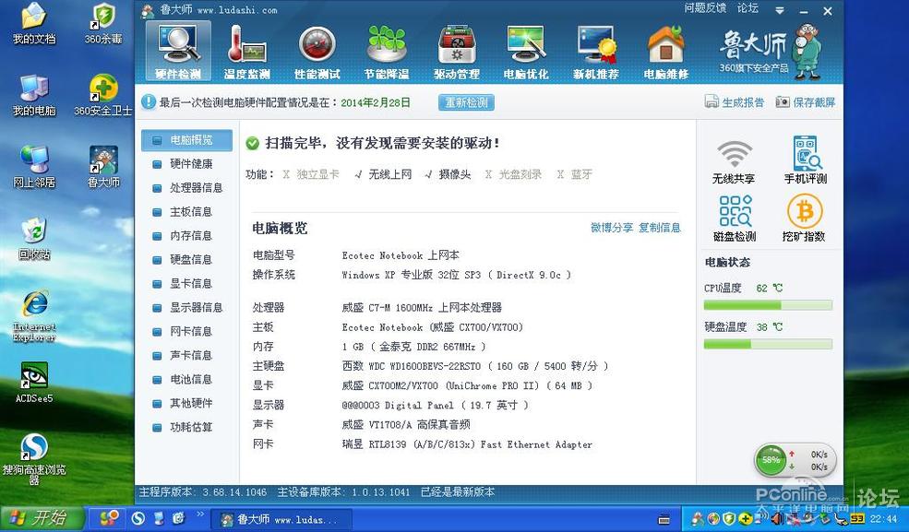Image resolution: width=909 pixels, height=532 pixels.
Task: Open title bar dropdown menu arrow
Action: coord(780,10)
